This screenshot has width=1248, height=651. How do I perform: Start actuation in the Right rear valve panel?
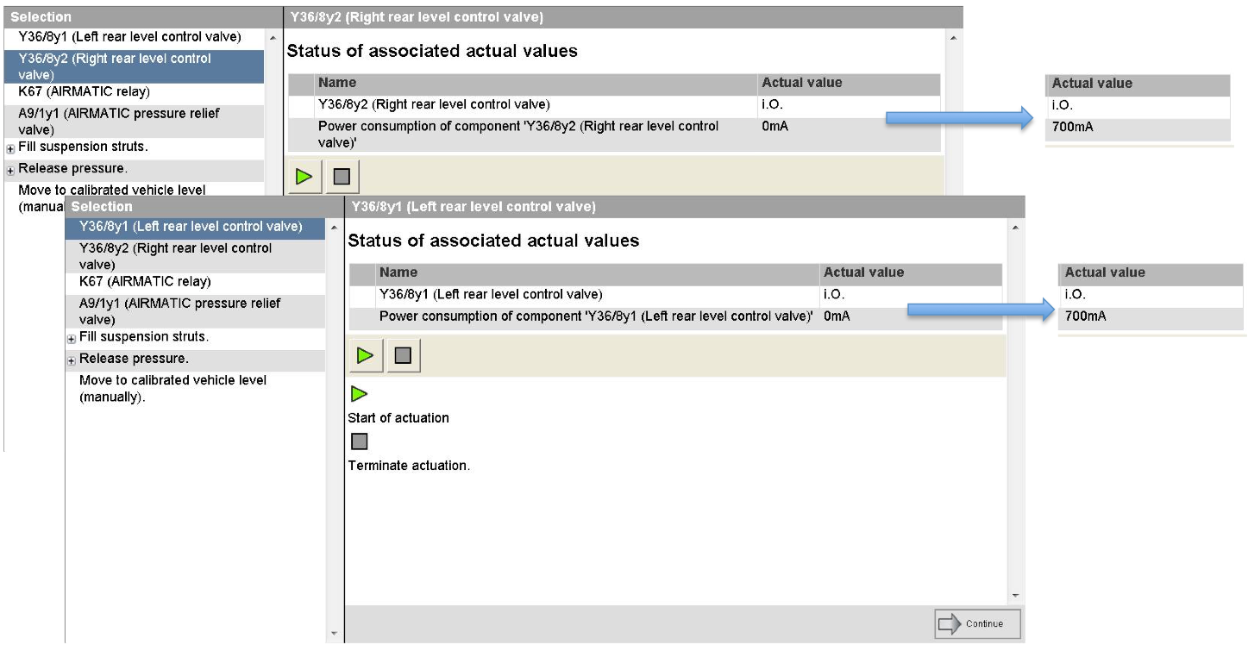pos(304,176)
